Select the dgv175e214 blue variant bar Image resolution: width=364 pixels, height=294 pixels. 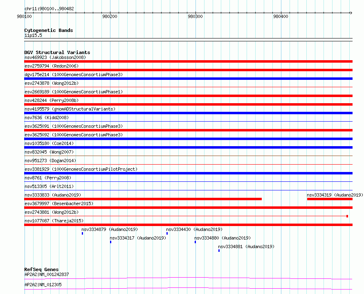188,79
